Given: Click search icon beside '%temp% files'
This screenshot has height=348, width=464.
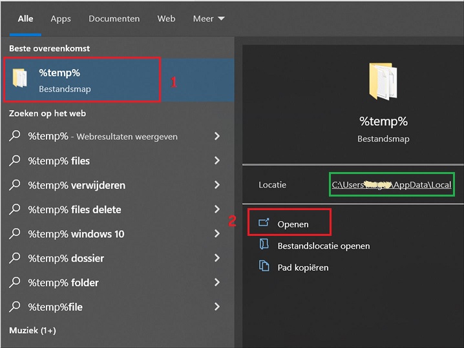Looking at the screenshot, I should click(15, 161).
